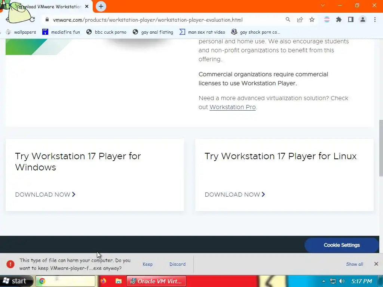The height and width of the screenshot is (287, 383).
Task: Open the tab search chevron
Action: coord(323,5)
